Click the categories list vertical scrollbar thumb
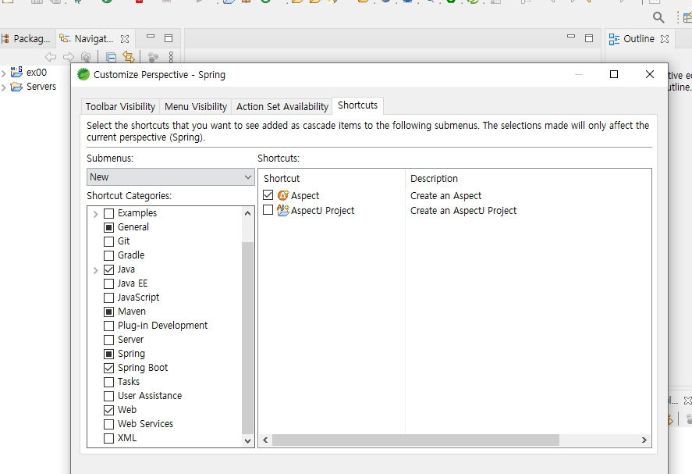692x474 pixels. tap(247, 338)
